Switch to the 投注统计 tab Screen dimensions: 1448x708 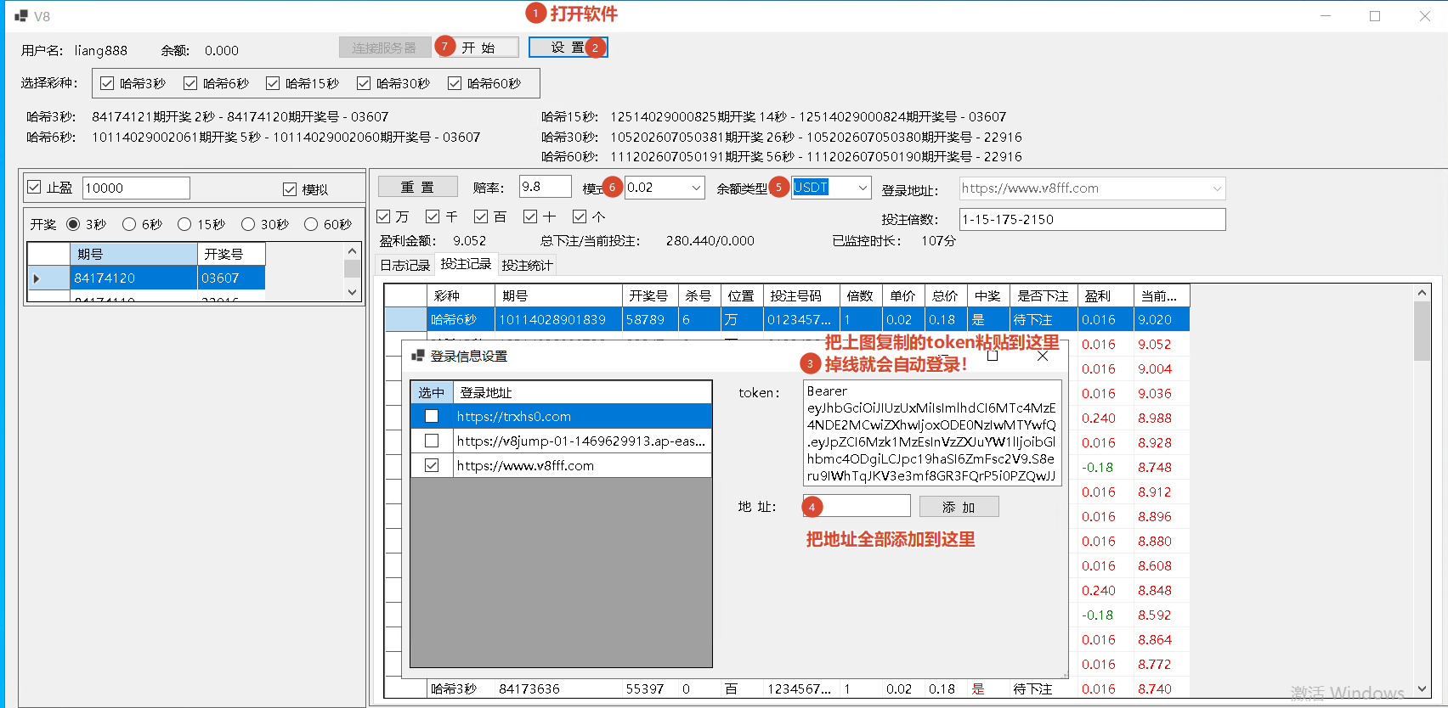(527, 266)
